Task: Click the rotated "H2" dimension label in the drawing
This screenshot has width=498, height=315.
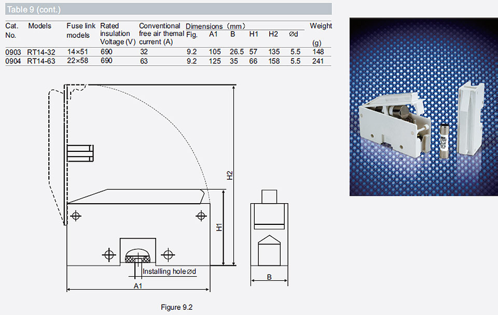Action: pos(230,176)
